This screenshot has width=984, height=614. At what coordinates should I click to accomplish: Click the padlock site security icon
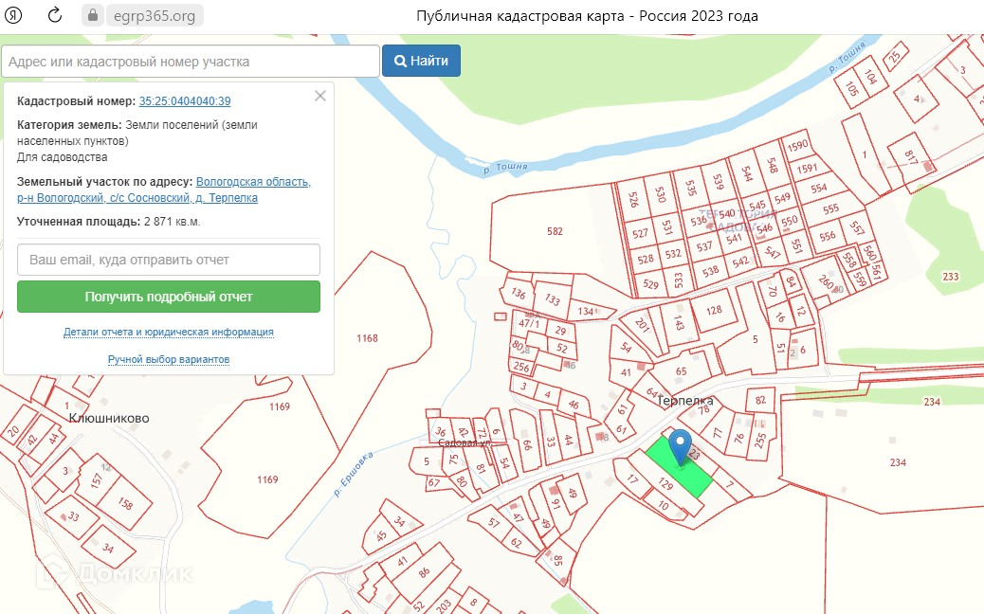[x=92, y=16]
